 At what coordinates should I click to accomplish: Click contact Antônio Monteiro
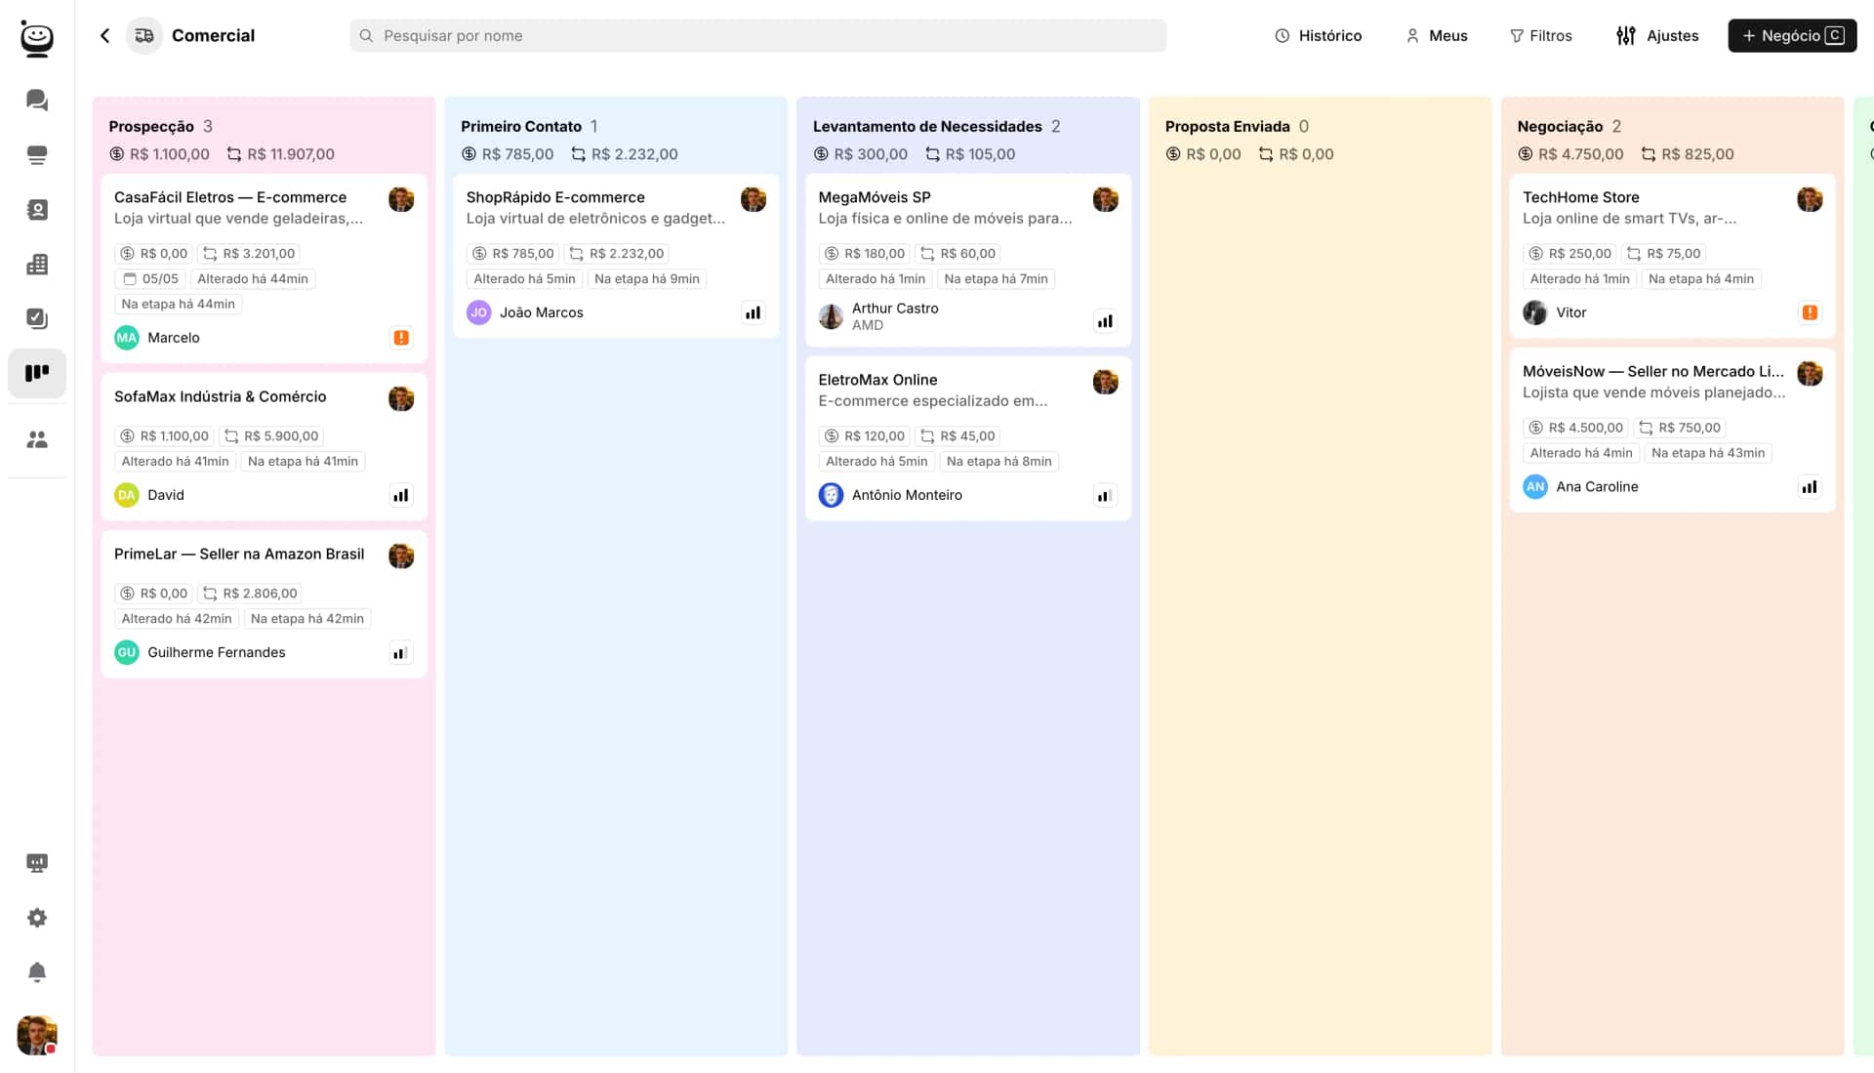point(890,495)
